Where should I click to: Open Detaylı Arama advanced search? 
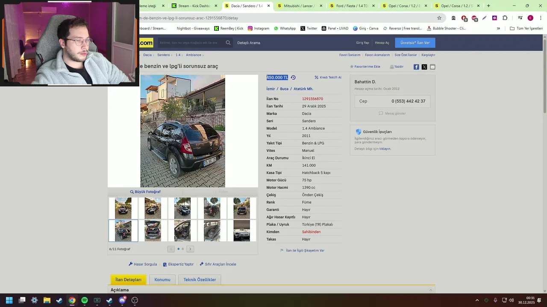[x=249, y=43]
